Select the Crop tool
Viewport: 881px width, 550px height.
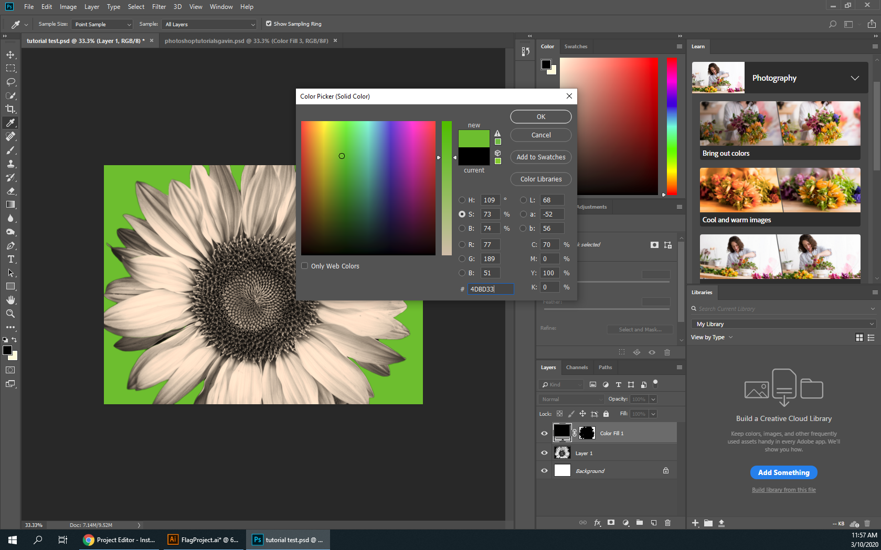coord(10,109)
